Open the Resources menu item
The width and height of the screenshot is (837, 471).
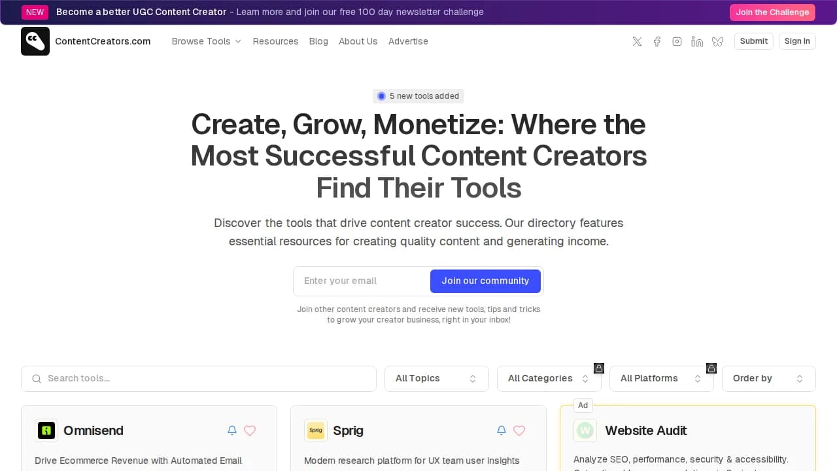tap(275, 41)
